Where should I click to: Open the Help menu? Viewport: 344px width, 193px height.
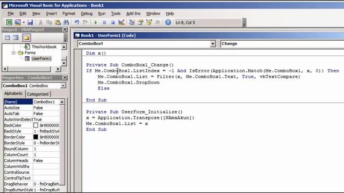click(170, 13)
